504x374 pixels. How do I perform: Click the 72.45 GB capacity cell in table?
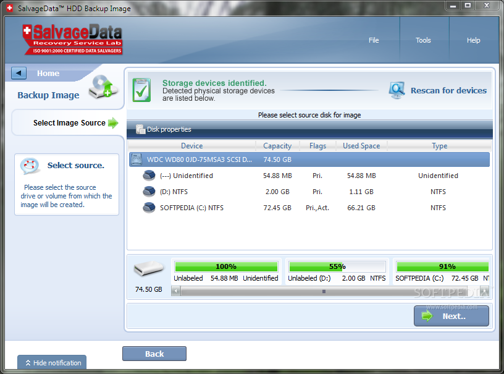(277, 208)
